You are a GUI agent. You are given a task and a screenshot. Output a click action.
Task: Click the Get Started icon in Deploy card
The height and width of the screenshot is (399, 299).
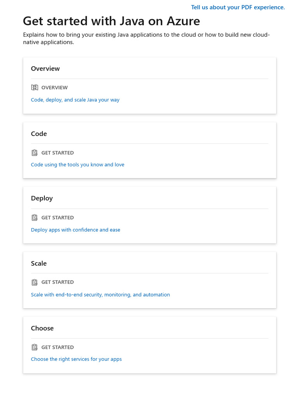click(35, 218)
